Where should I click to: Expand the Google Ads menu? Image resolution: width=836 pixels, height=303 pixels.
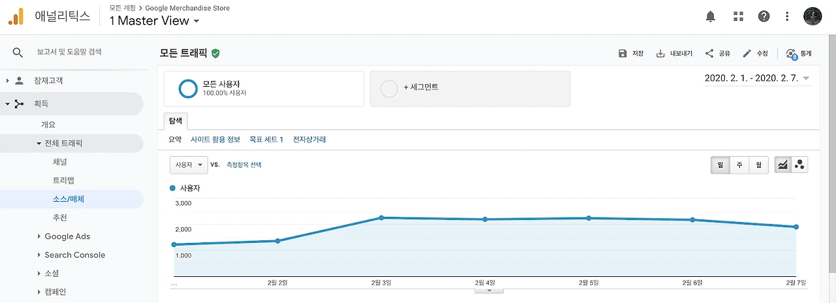[x=39, y=236]
